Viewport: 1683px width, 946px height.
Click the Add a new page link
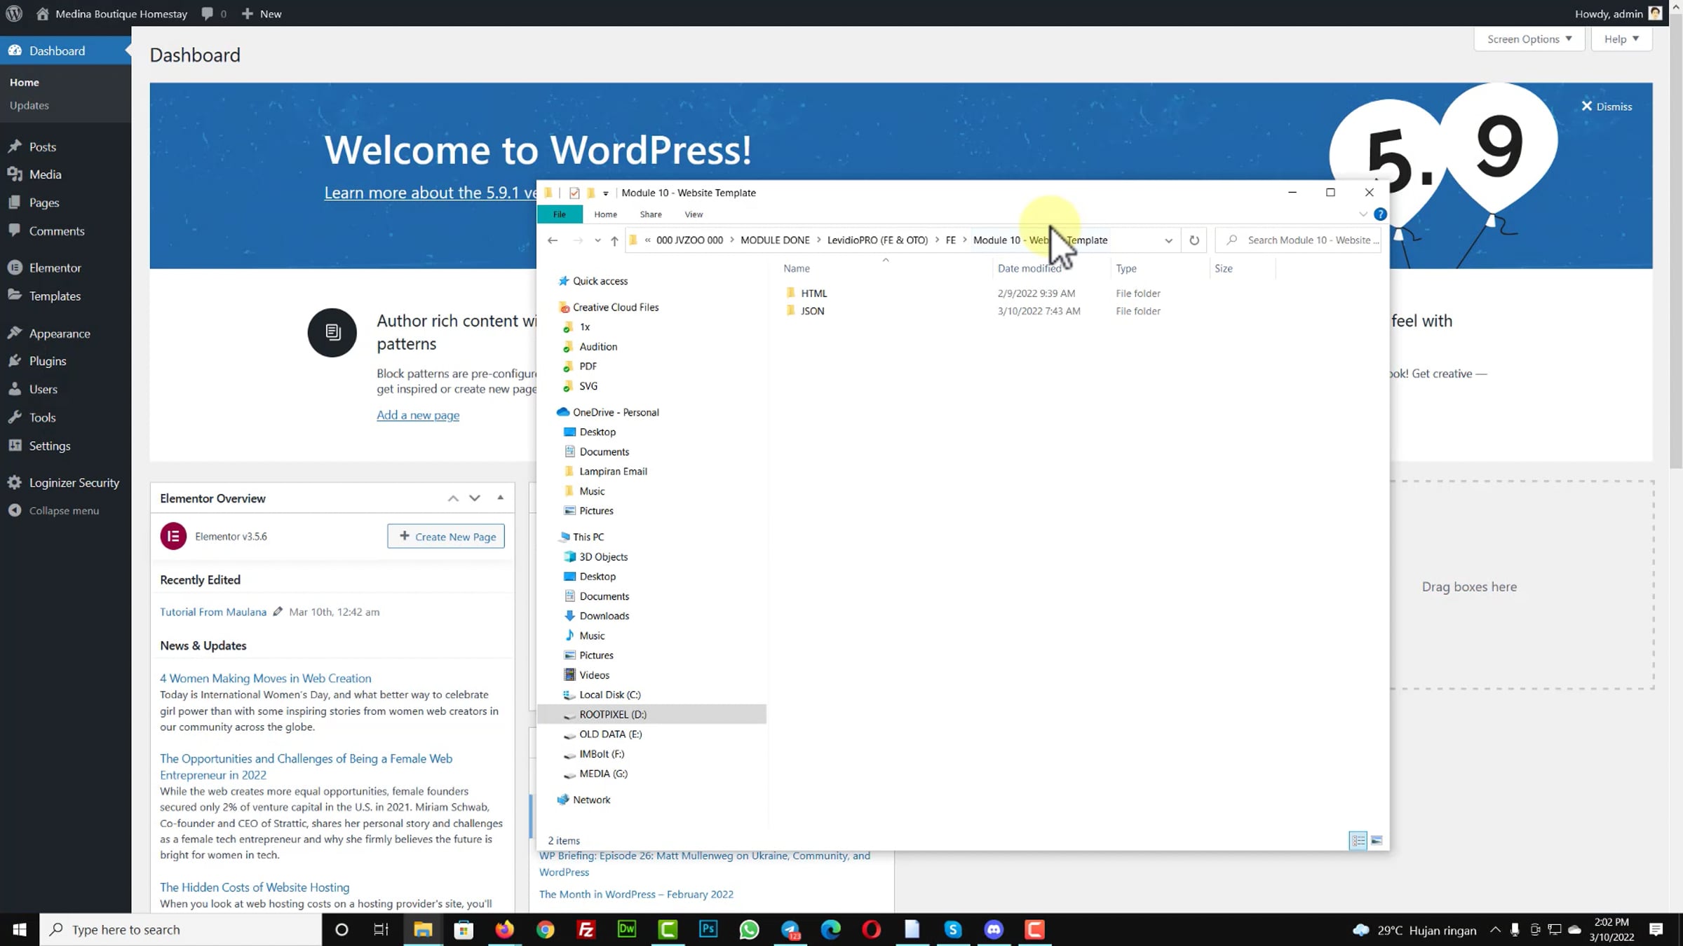[418, 415]
